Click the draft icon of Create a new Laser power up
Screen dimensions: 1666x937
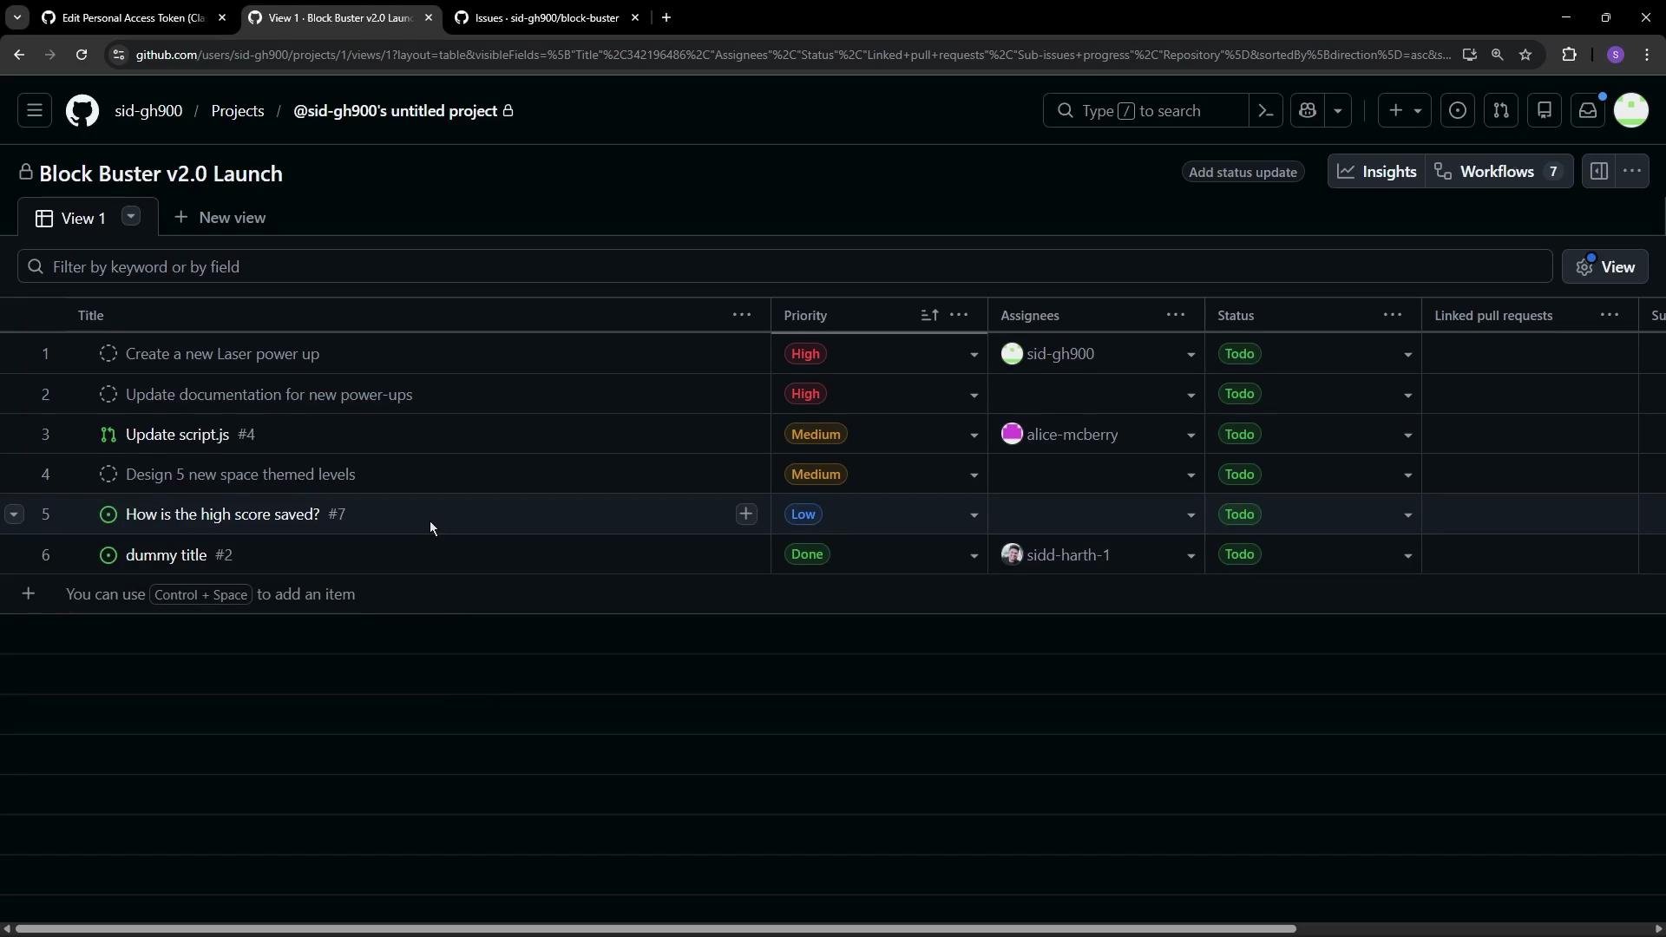[108, 354]
